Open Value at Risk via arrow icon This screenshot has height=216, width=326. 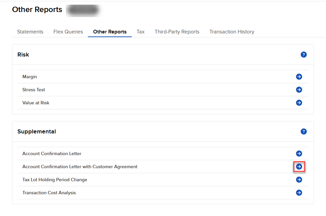point(299,102)
